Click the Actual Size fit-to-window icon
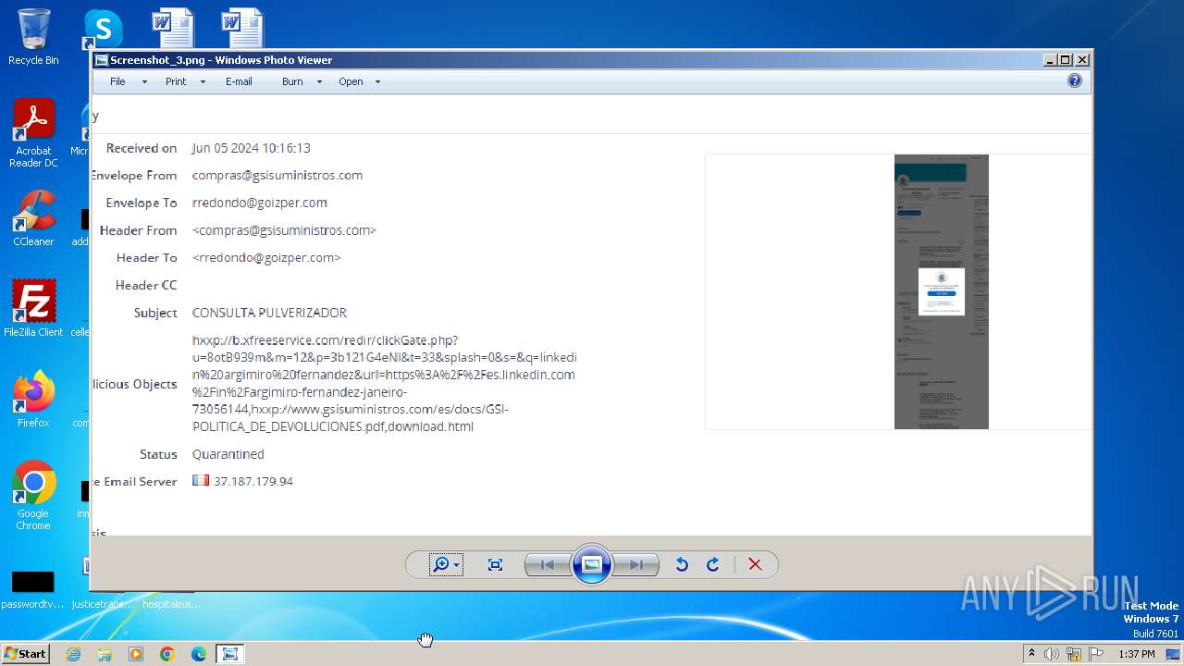Screen dimensions: 1184x666 (x=495, y=564)
